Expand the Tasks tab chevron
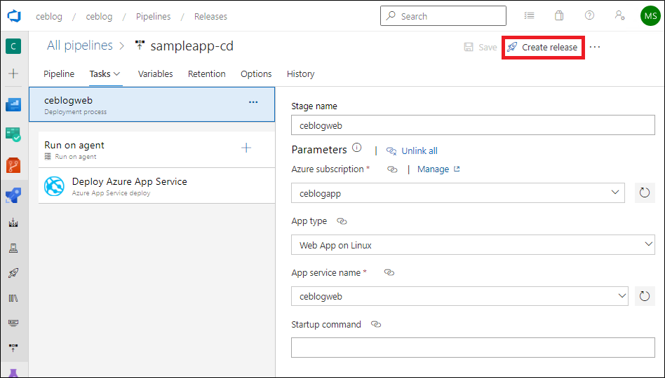The height and width of the screenshot is (378, 665). click(x=117, y=74)
